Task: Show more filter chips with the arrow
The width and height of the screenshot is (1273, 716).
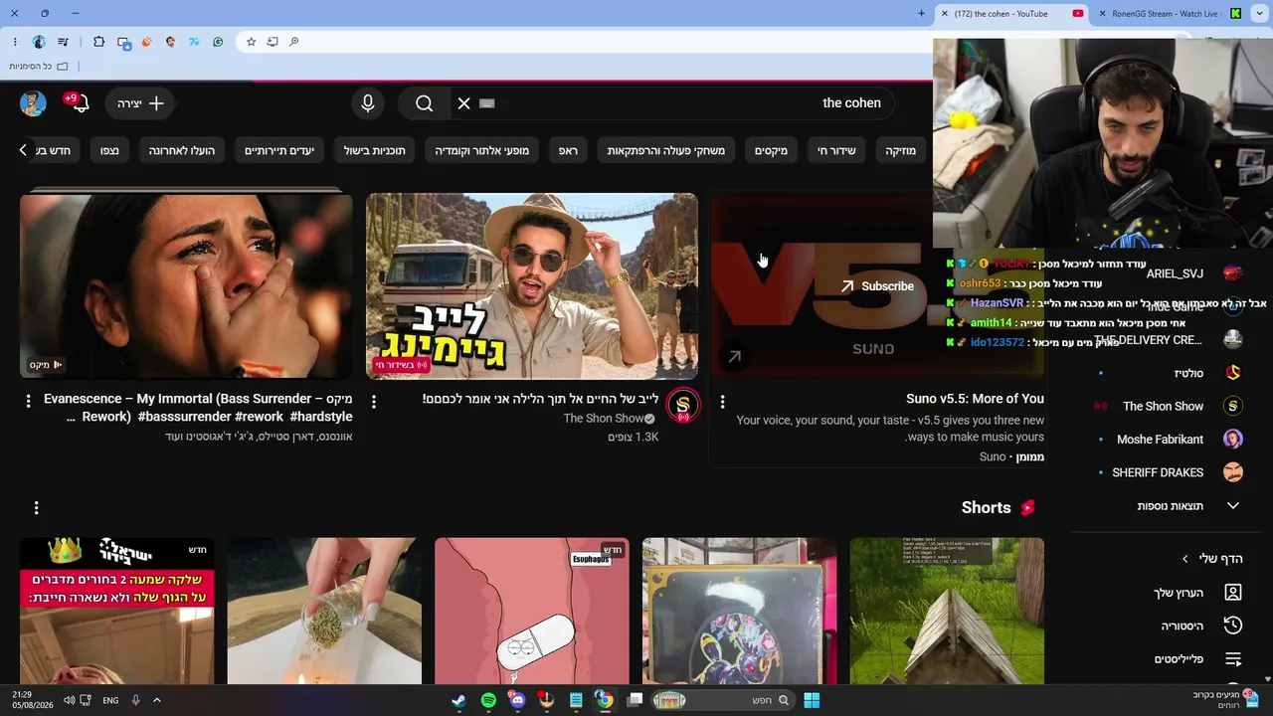Action: (x=23, y=150)
